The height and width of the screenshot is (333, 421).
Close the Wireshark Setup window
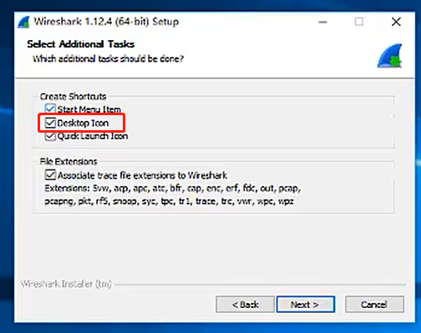pyautogui.click(x=396, y=22)
